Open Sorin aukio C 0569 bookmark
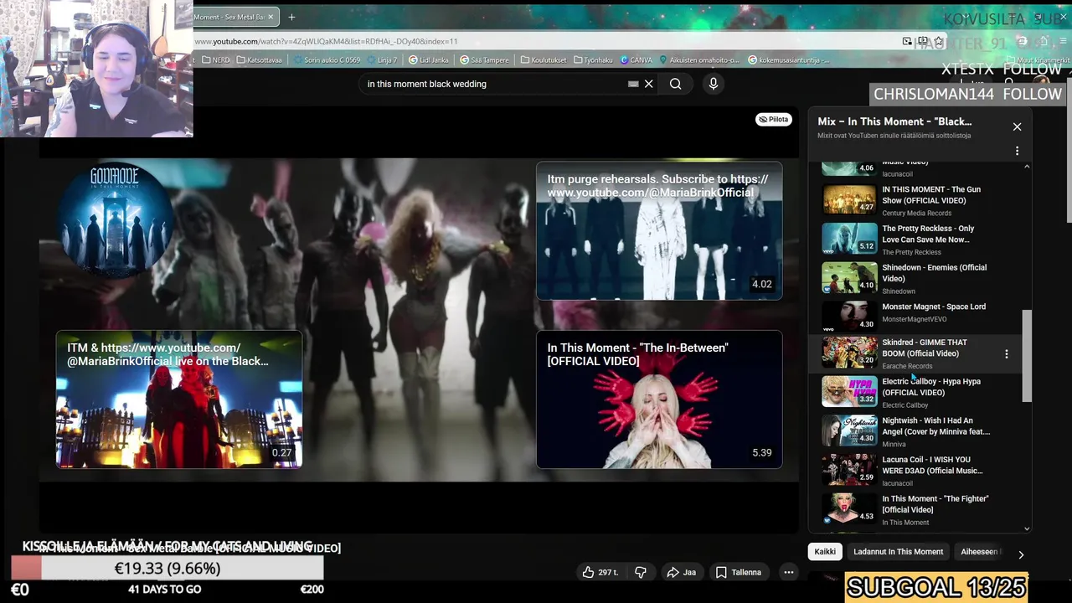Screen dimensions: 1072x603 [x=327, y=60]
